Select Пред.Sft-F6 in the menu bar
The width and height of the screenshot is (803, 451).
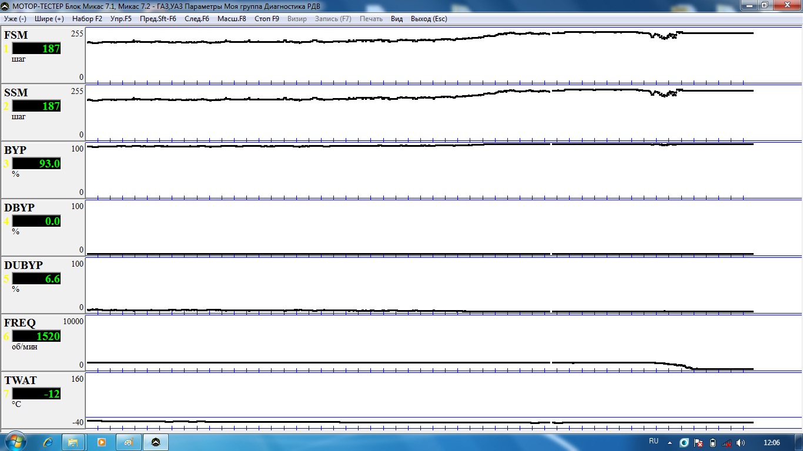(x=158, y=19)
